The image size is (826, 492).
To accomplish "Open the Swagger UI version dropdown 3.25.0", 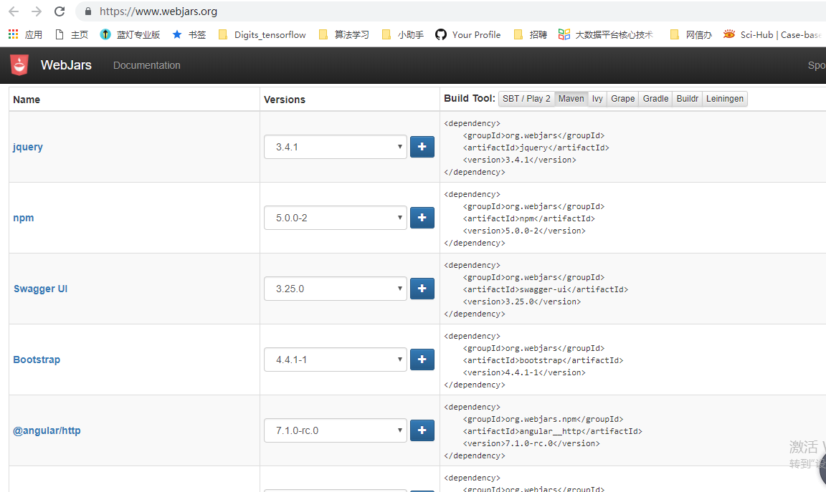I will (x=336, y=289).
